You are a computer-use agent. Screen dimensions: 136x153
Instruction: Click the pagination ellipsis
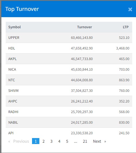[x=75, y=141]
